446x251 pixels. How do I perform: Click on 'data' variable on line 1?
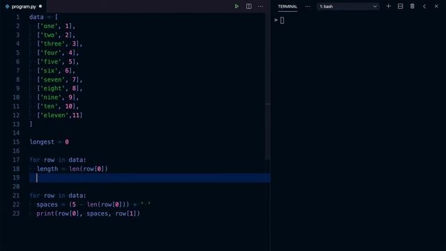click(36, 17)
